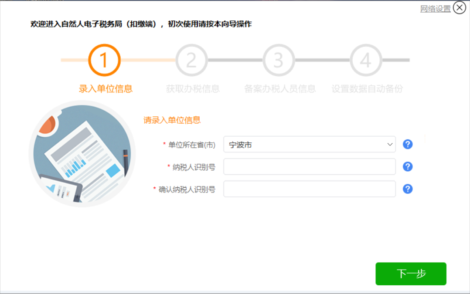Click the 纳税人识别号 field label

(194, 167)
